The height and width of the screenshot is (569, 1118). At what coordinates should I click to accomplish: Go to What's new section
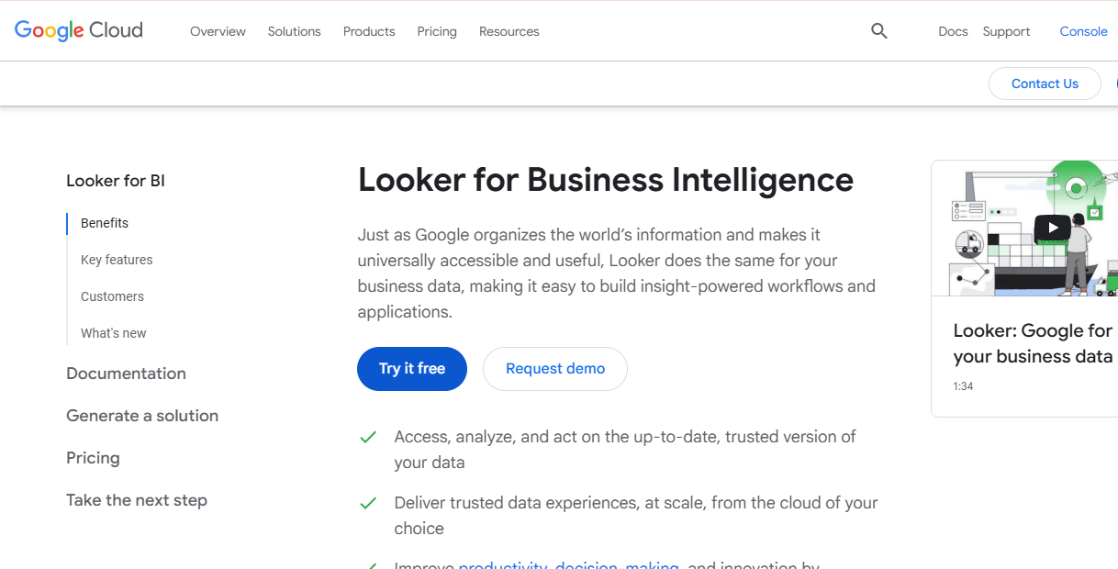114,333
